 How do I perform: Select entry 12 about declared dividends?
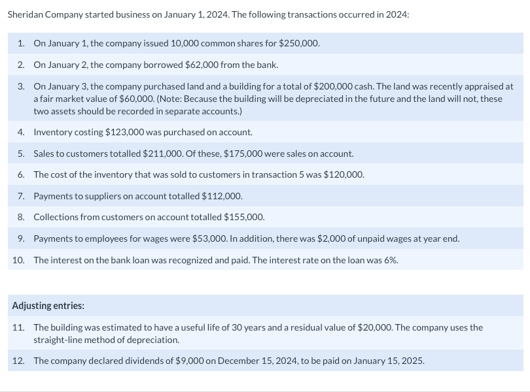(266, 361)
